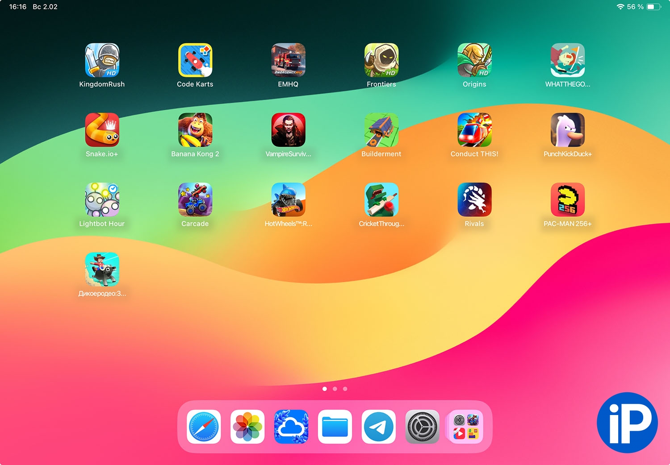Open Carcade racing game
670x465 pixels.
(x=195, y=199)
